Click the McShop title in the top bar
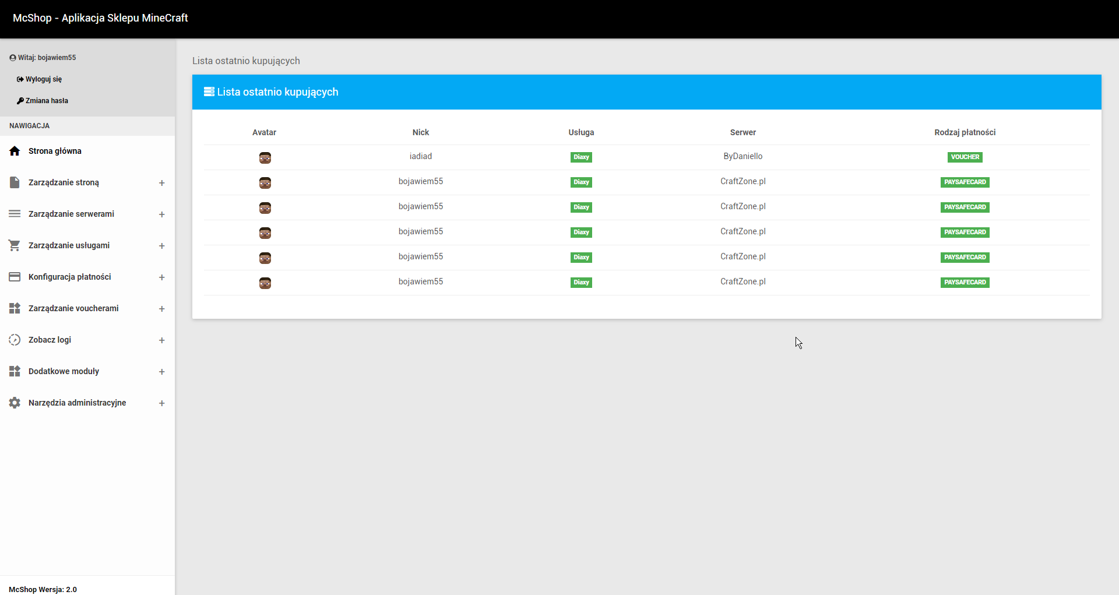This screenshot has width=1119, height=595. [100, 18]
